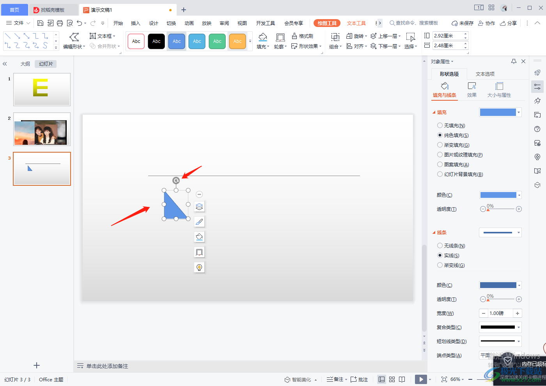Click the star animation icon in the right sidebar

[x=537, y=101]
